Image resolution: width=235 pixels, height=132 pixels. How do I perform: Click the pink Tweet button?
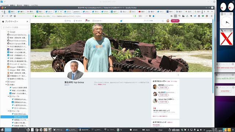point(175,21)
